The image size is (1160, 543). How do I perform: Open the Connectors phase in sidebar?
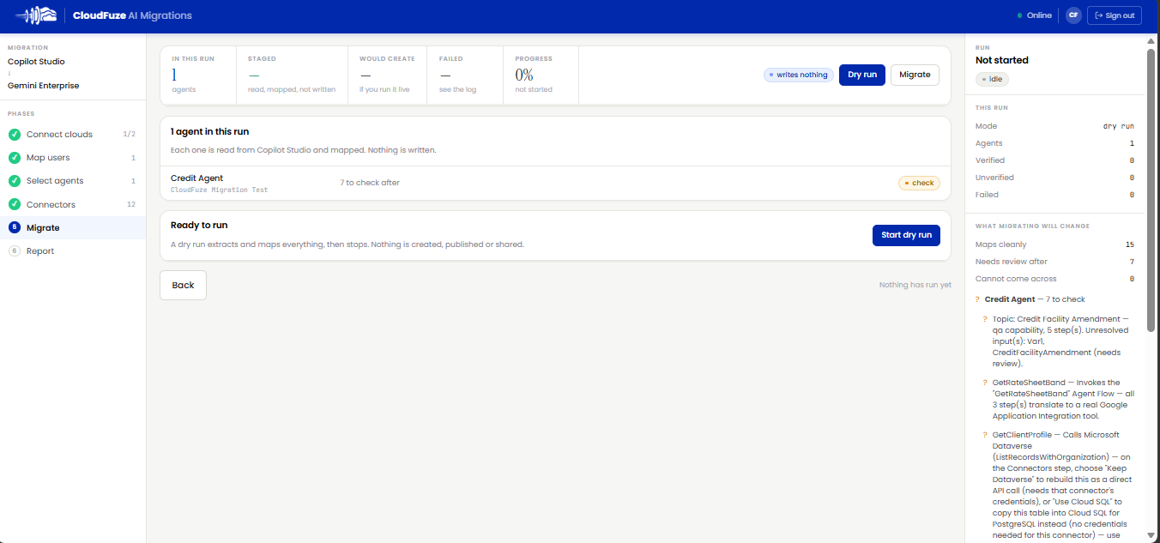coord(73,205)
